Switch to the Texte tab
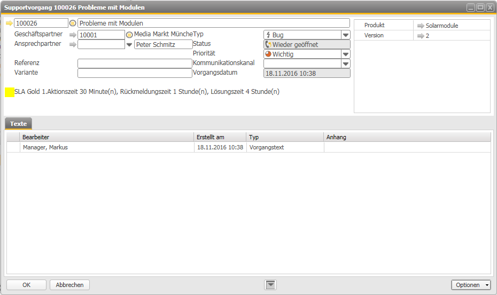497x295 pixels. point(18,124)
